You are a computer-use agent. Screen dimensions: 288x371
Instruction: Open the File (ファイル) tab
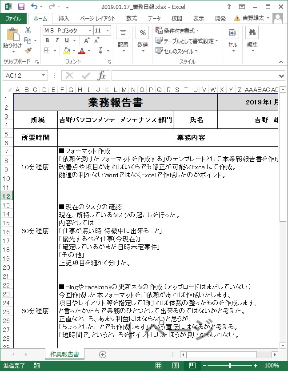(x=13, y=18)
